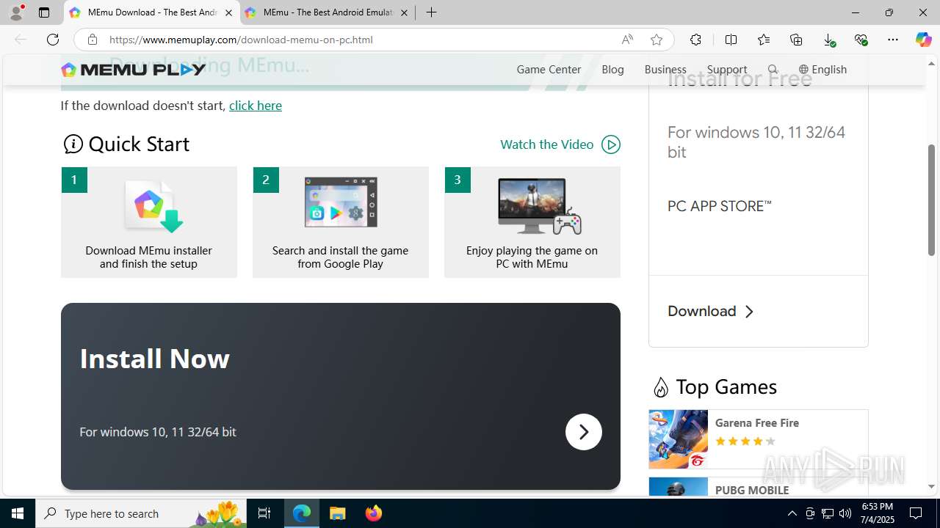
Task: Open Firefox from the taskbar
Action: 374,513
